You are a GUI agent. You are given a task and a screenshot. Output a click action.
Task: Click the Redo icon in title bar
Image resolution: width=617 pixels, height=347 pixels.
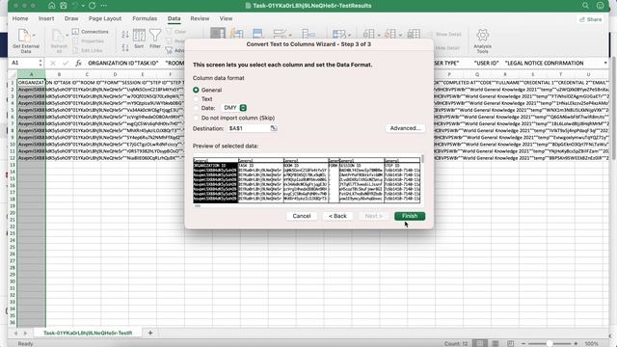click(x=93, y=6)
